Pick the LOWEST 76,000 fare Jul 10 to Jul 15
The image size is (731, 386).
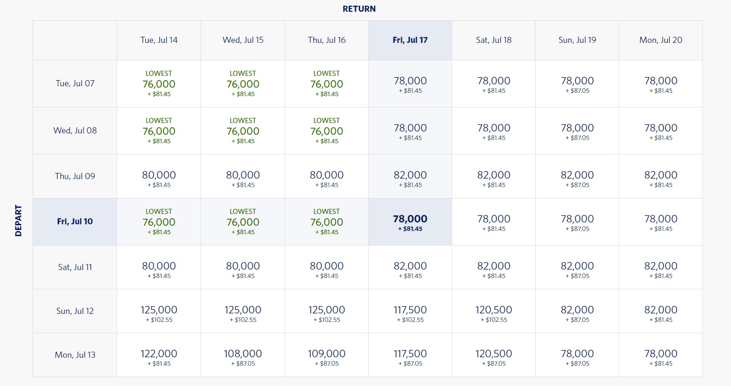pyautogui.click(x=243, y=222)
